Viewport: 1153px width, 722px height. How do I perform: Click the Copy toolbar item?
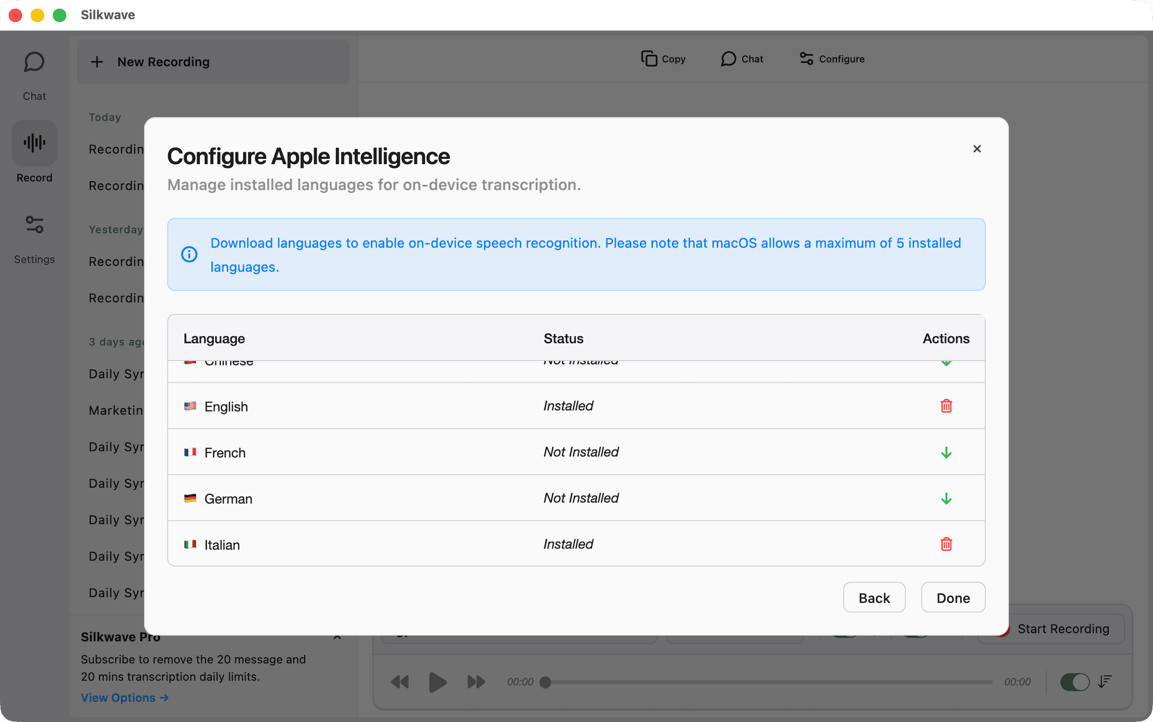[663, 59]
